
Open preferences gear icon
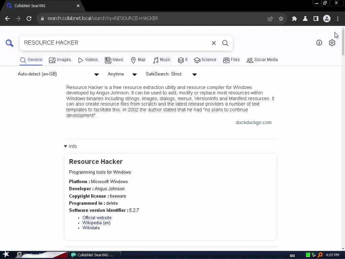click(332, 43)
